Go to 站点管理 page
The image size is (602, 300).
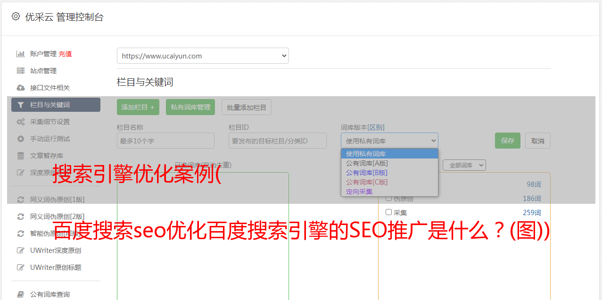click(43, 71)
